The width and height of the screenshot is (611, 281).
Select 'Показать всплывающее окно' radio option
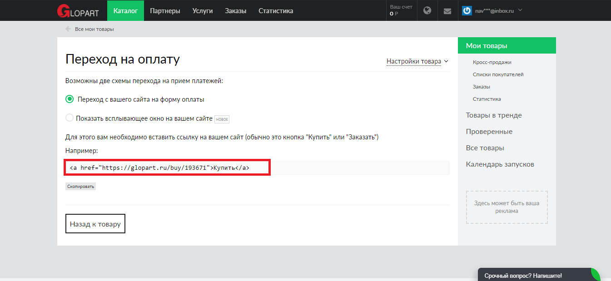[x=70, y=118]
